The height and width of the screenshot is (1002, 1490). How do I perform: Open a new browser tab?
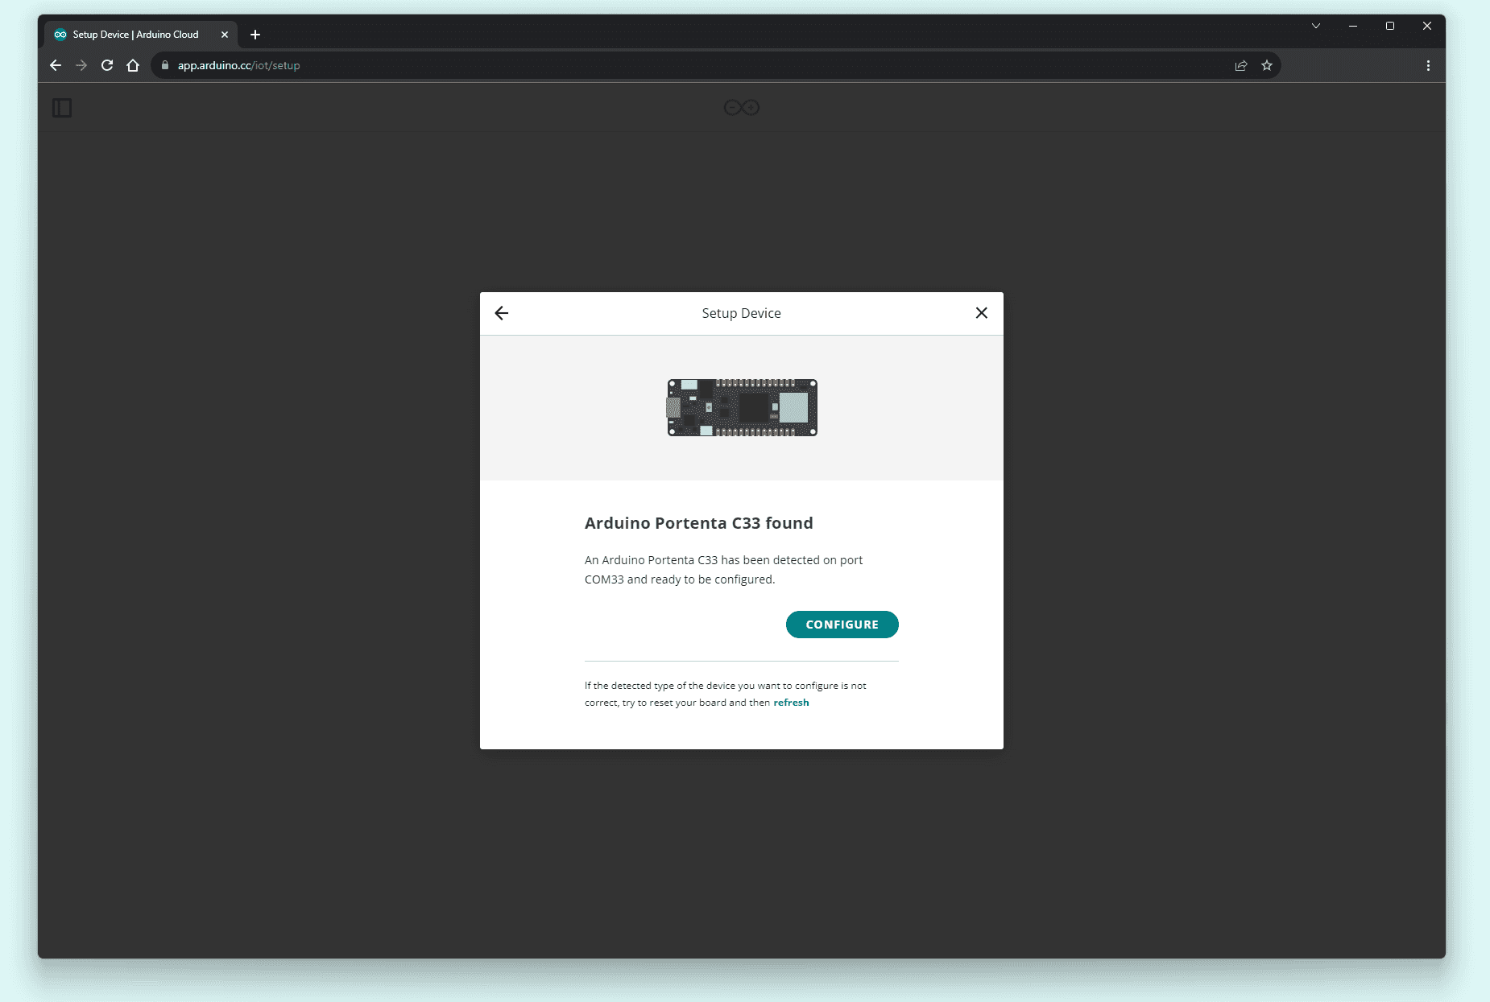coord(255,35)
